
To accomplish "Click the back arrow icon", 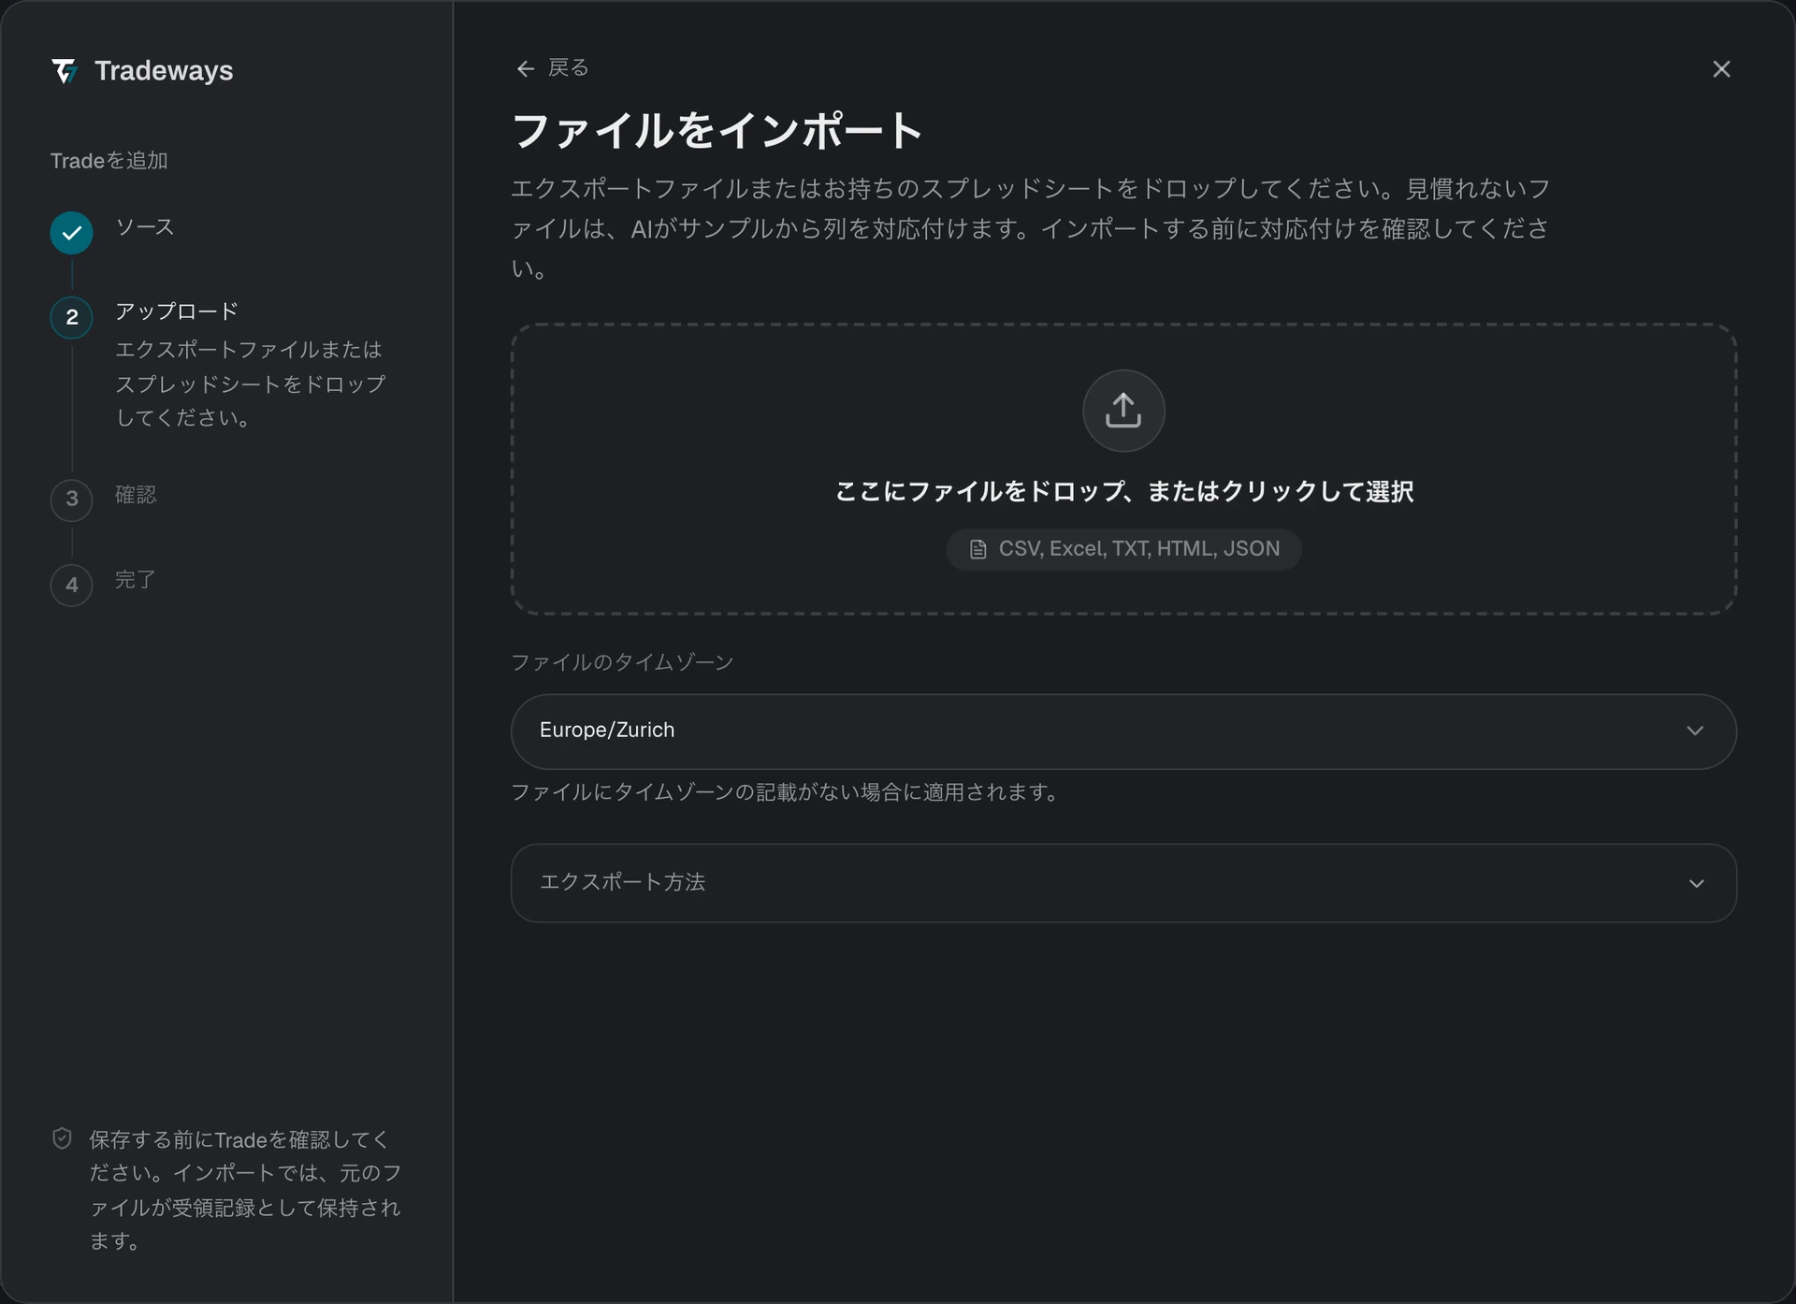I will (x=526, y=69).
